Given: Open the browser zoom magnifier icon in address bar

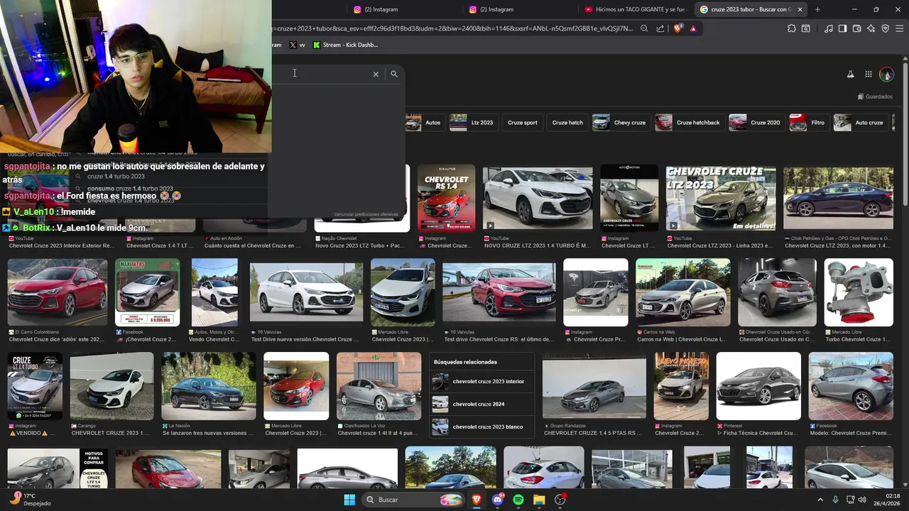Looking at the screenshot, I should (644, 28).
